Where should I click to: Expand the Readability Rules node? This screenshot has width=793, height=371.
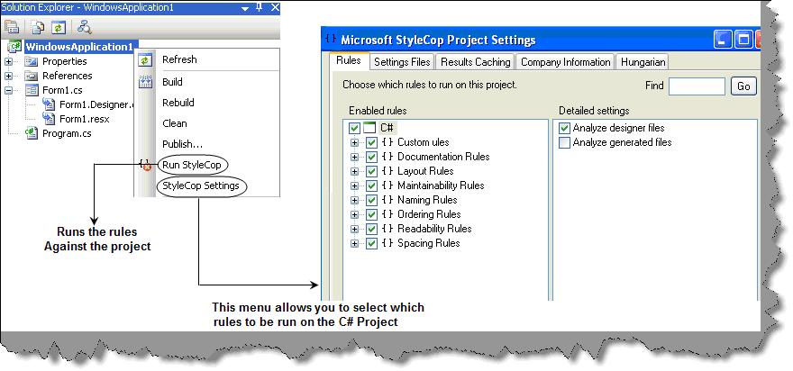(x=354, y=230)
